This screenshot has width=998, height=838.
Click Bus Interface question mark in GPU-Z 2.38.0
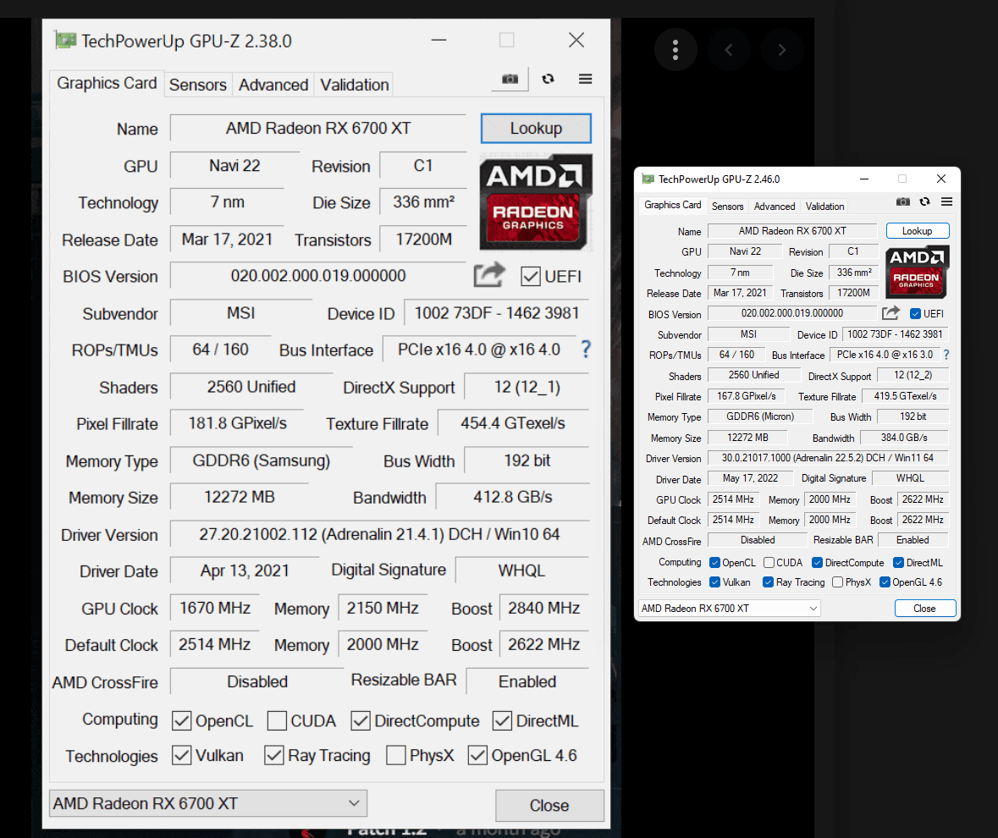587,349
